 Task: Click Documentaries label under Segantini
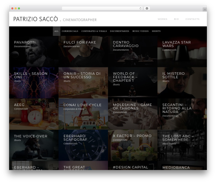coord(170,116)
